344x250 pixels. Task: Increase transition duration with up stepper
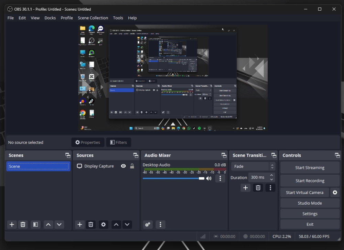[x=272, y=176]
